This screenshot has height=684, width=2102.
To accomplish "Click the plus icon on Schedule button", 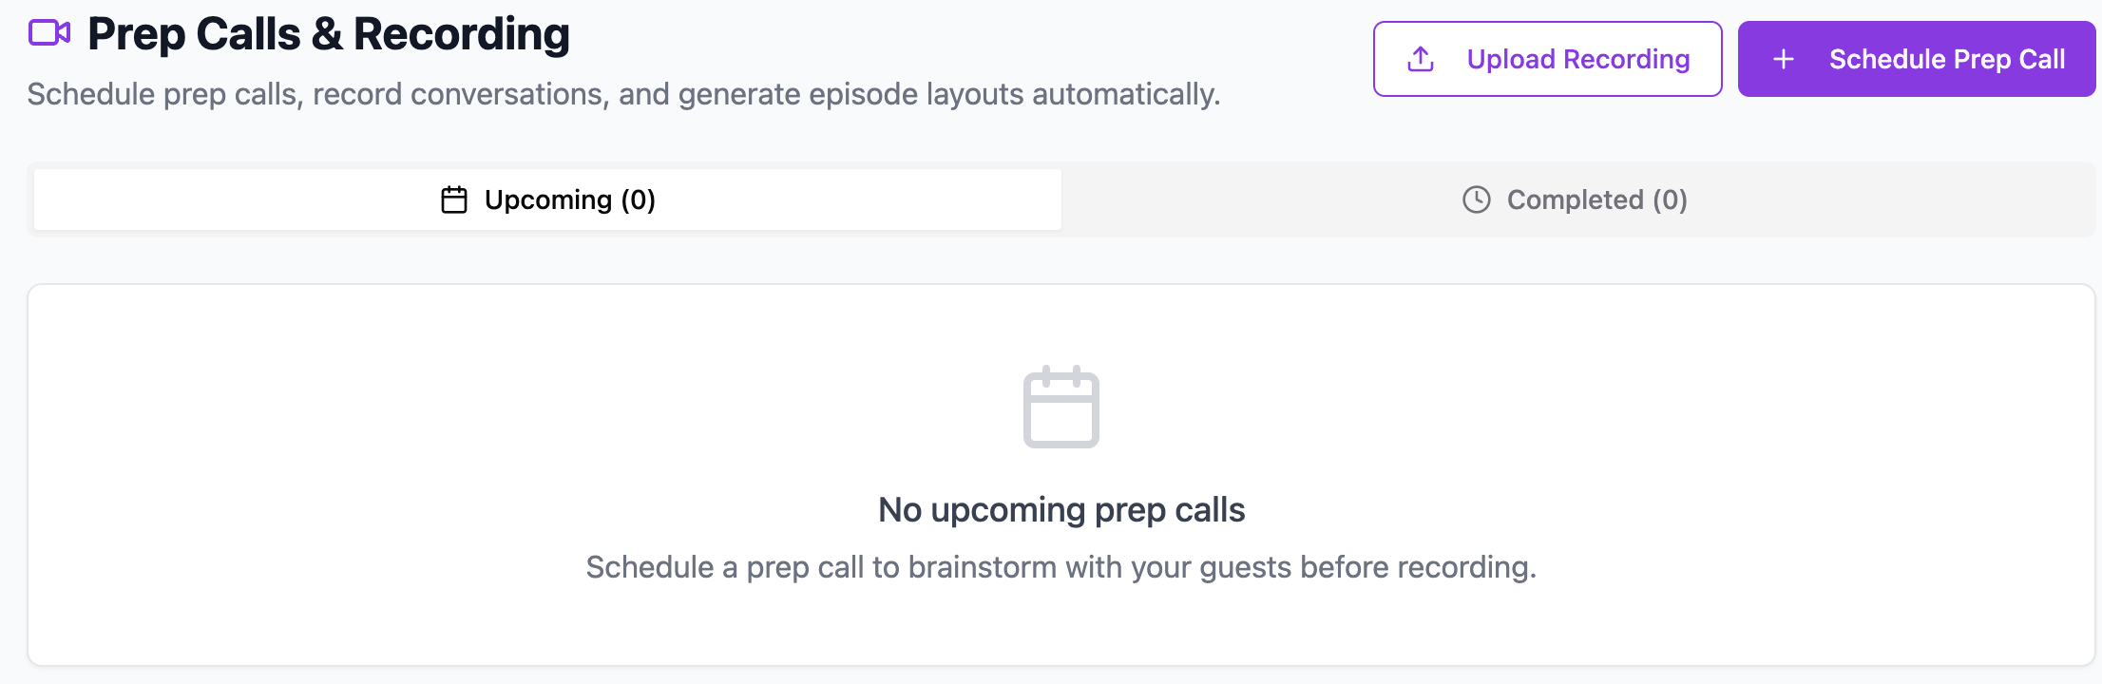I will coord(1784,59).
